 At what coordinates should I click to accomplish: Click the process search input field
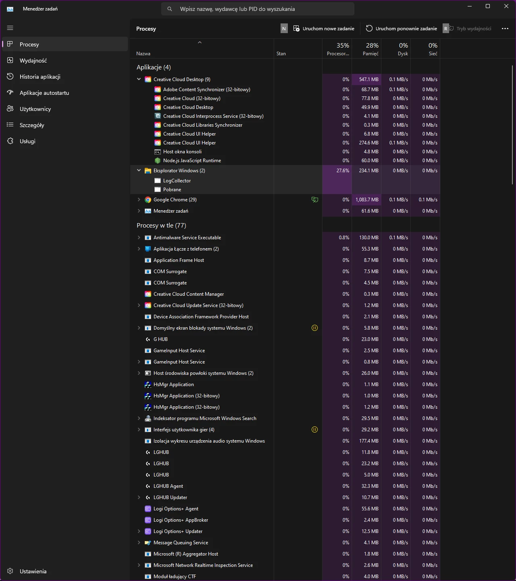pos(258,9)
